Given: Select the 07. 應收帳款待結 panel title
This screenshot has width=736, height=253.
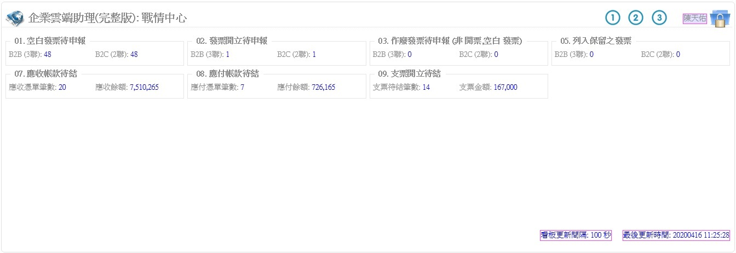Looking at the screenshot, I should point(45,74).
